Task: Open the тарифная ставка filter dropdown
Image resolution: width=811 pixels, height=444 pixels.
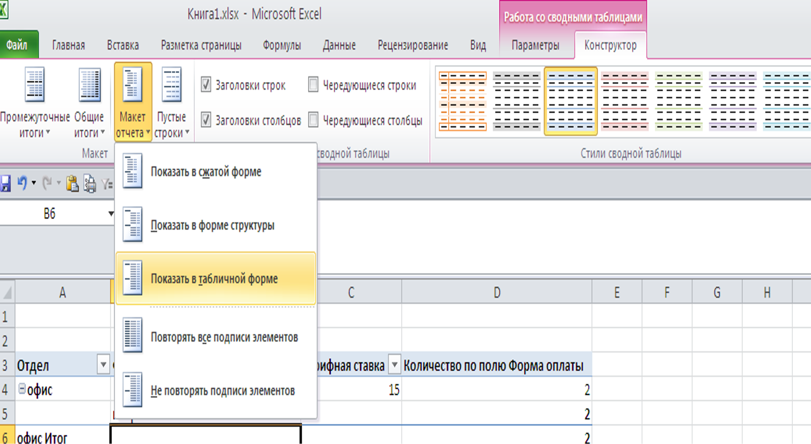Action: point(394,366)
